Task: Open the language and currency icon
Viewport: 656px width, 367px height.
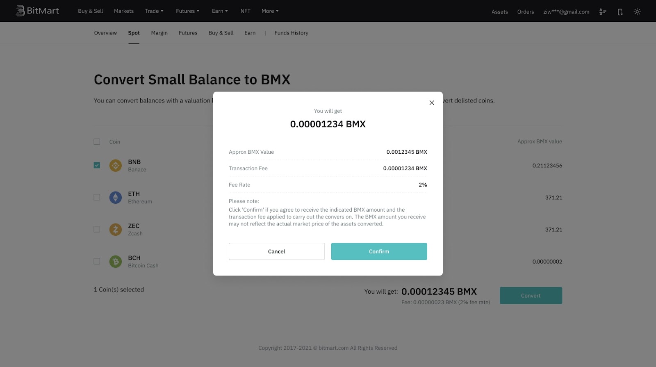Action: coord(603,12)
